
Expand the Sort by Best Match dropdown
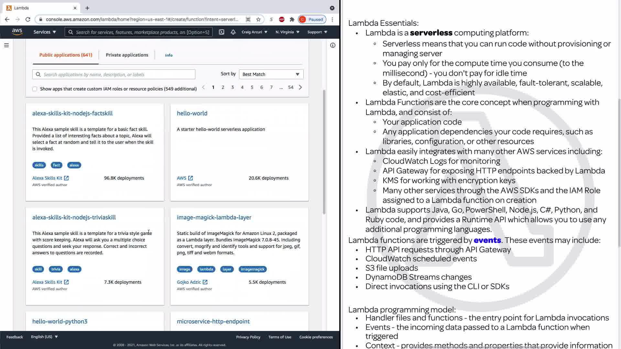[271, 74]
